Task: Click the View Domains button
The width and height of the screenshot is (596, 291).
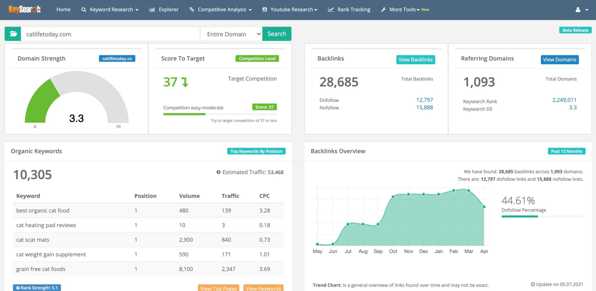Action: [x=560, y=60]
